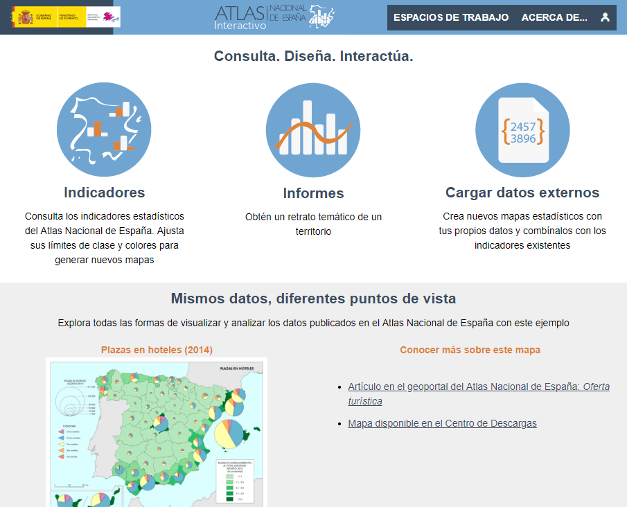
Task: Click the Plazas en hoteles map thumbnail
Action: coord(157,432)
